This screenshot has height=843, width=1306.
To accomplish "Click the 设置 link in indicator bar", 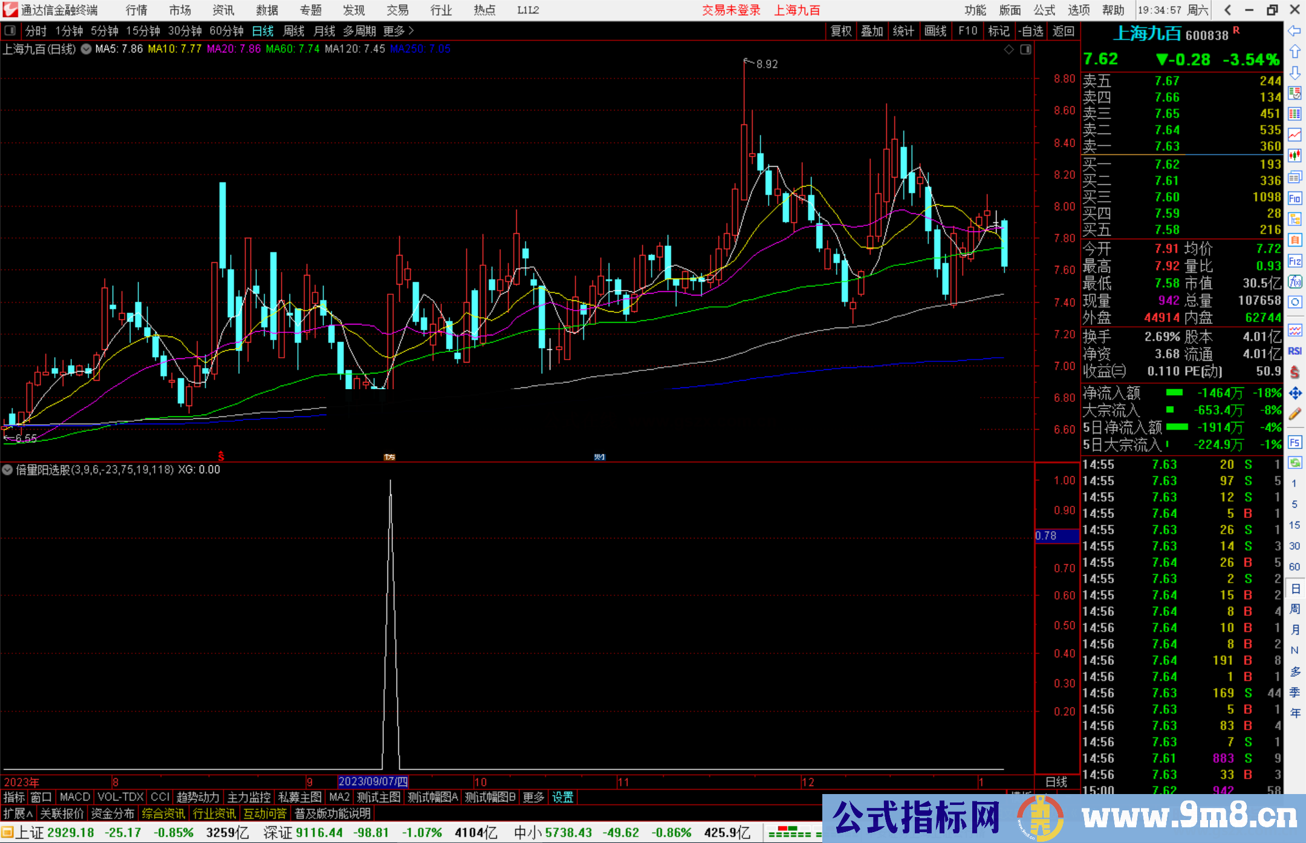I will pyautogui.click(x=562, y=797).
